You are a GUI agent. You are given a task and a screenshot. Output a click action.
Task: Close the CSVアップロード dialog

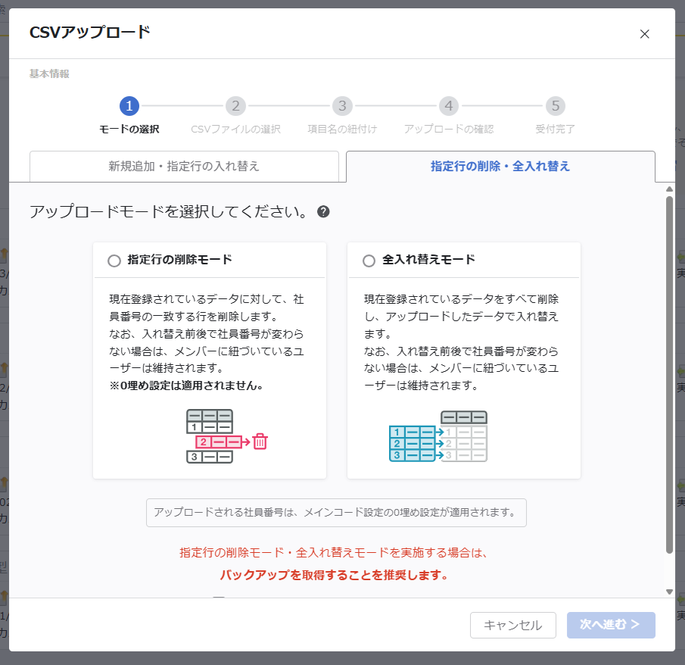point(644,33)
